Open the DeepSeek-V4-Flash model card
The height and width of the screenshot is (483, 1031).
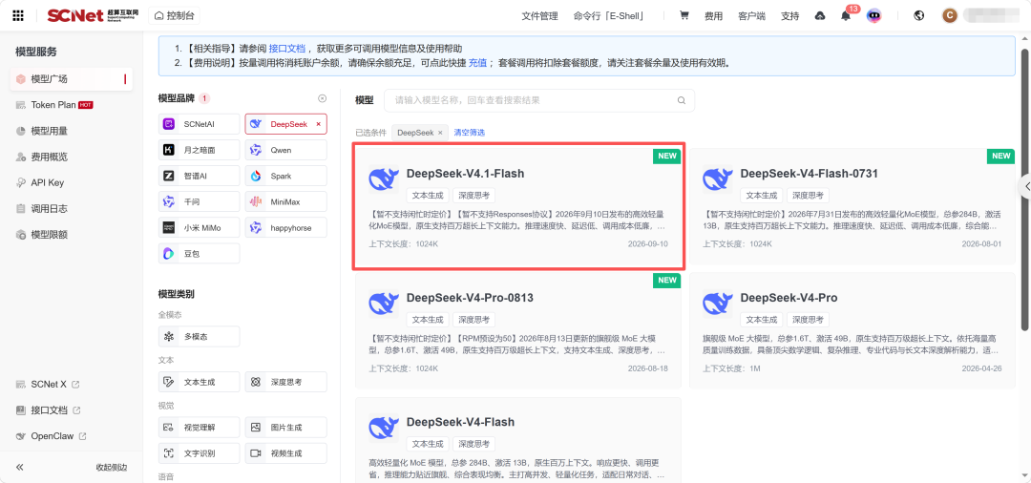pyautogui.click(x=518, y=440)
